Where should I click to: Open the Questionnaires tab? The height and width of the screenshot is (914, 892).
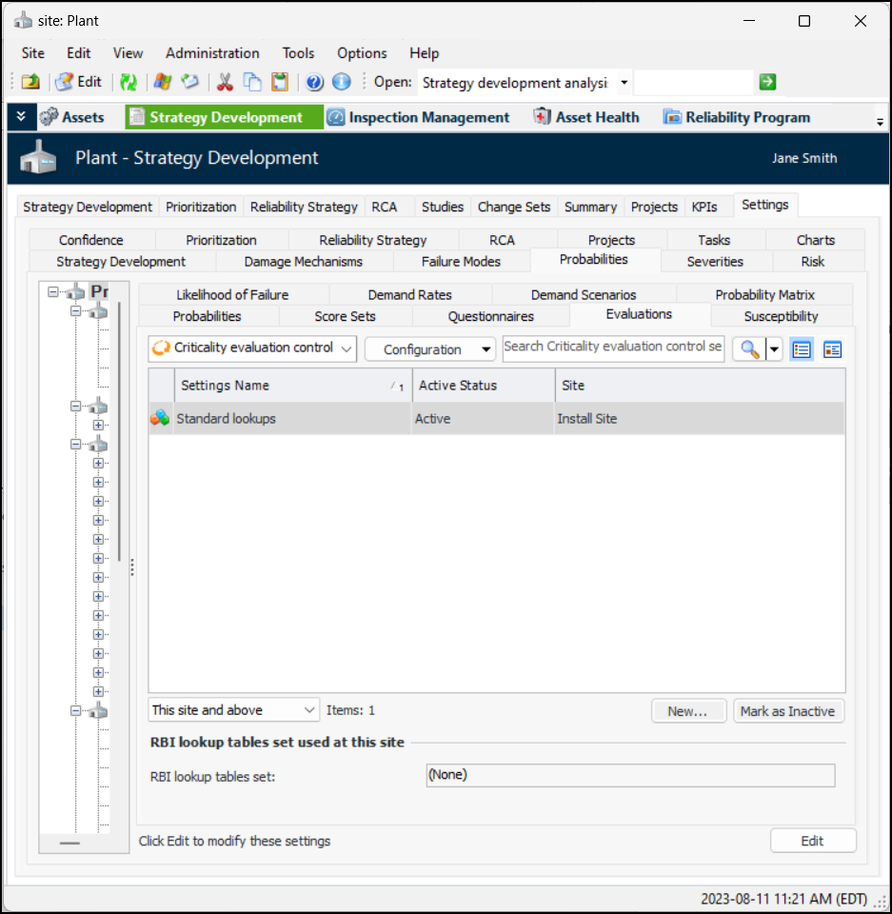[x=491, y=316]
